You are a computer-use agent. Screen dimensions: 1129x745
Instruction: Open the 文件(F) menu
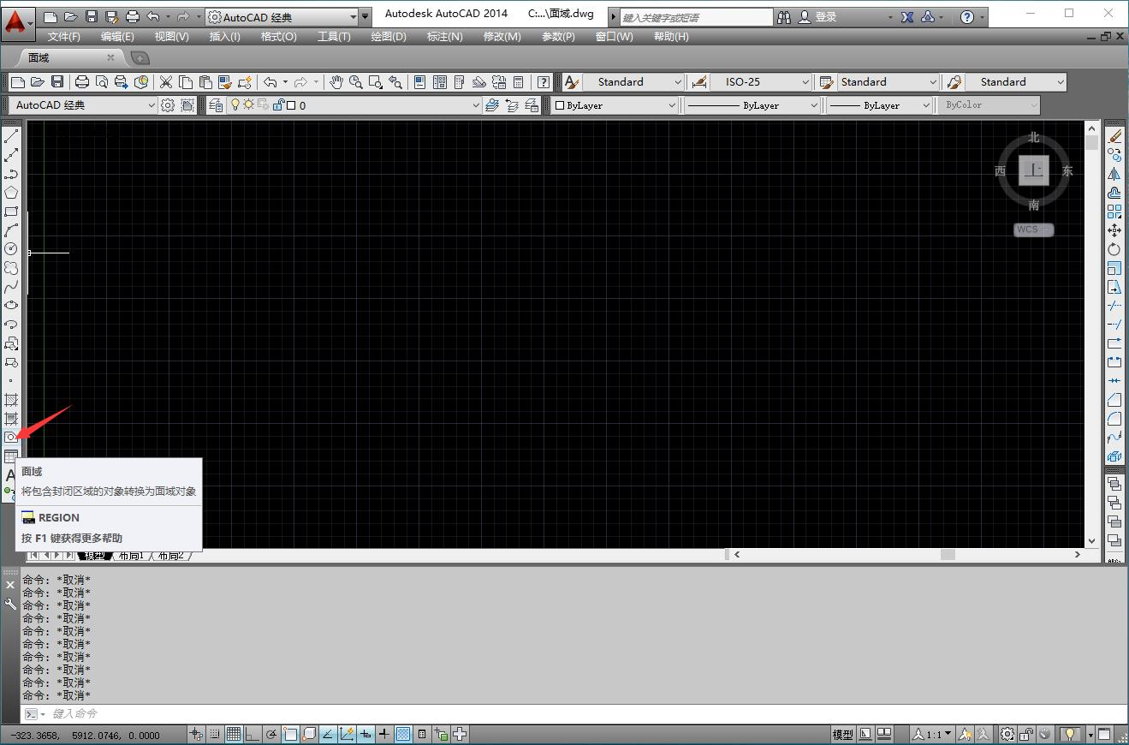pos(64,37)
